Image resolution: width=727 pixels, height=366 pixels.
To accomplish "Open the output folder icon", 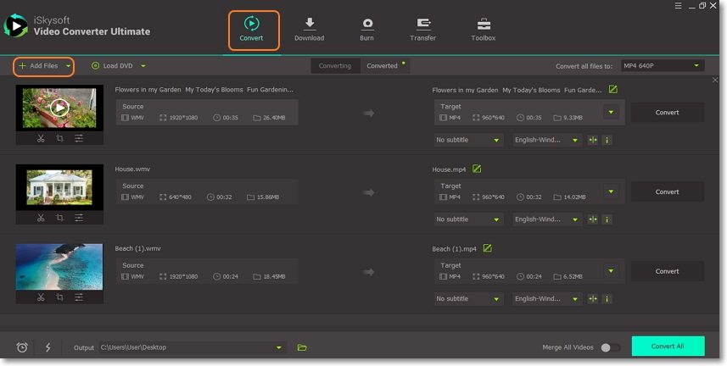I will (x=302, y=347).
